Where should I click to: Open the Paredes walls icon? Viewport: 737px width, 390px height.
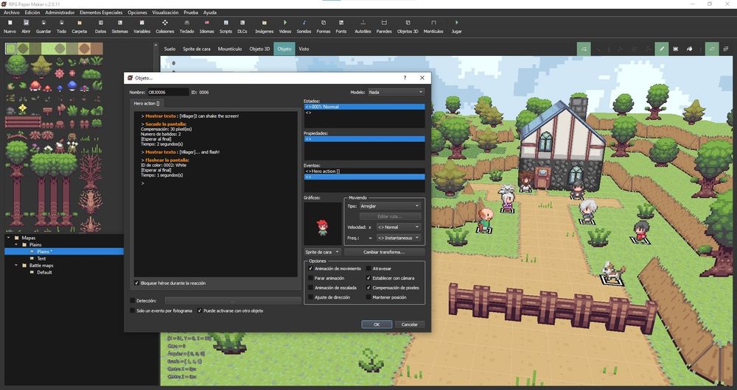pyautogui.click(x=384, y=22)
